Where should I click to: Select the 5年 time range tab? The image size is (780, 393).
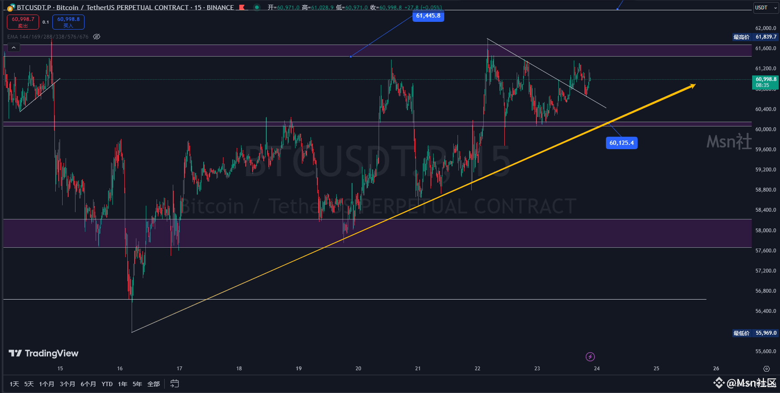136,384
